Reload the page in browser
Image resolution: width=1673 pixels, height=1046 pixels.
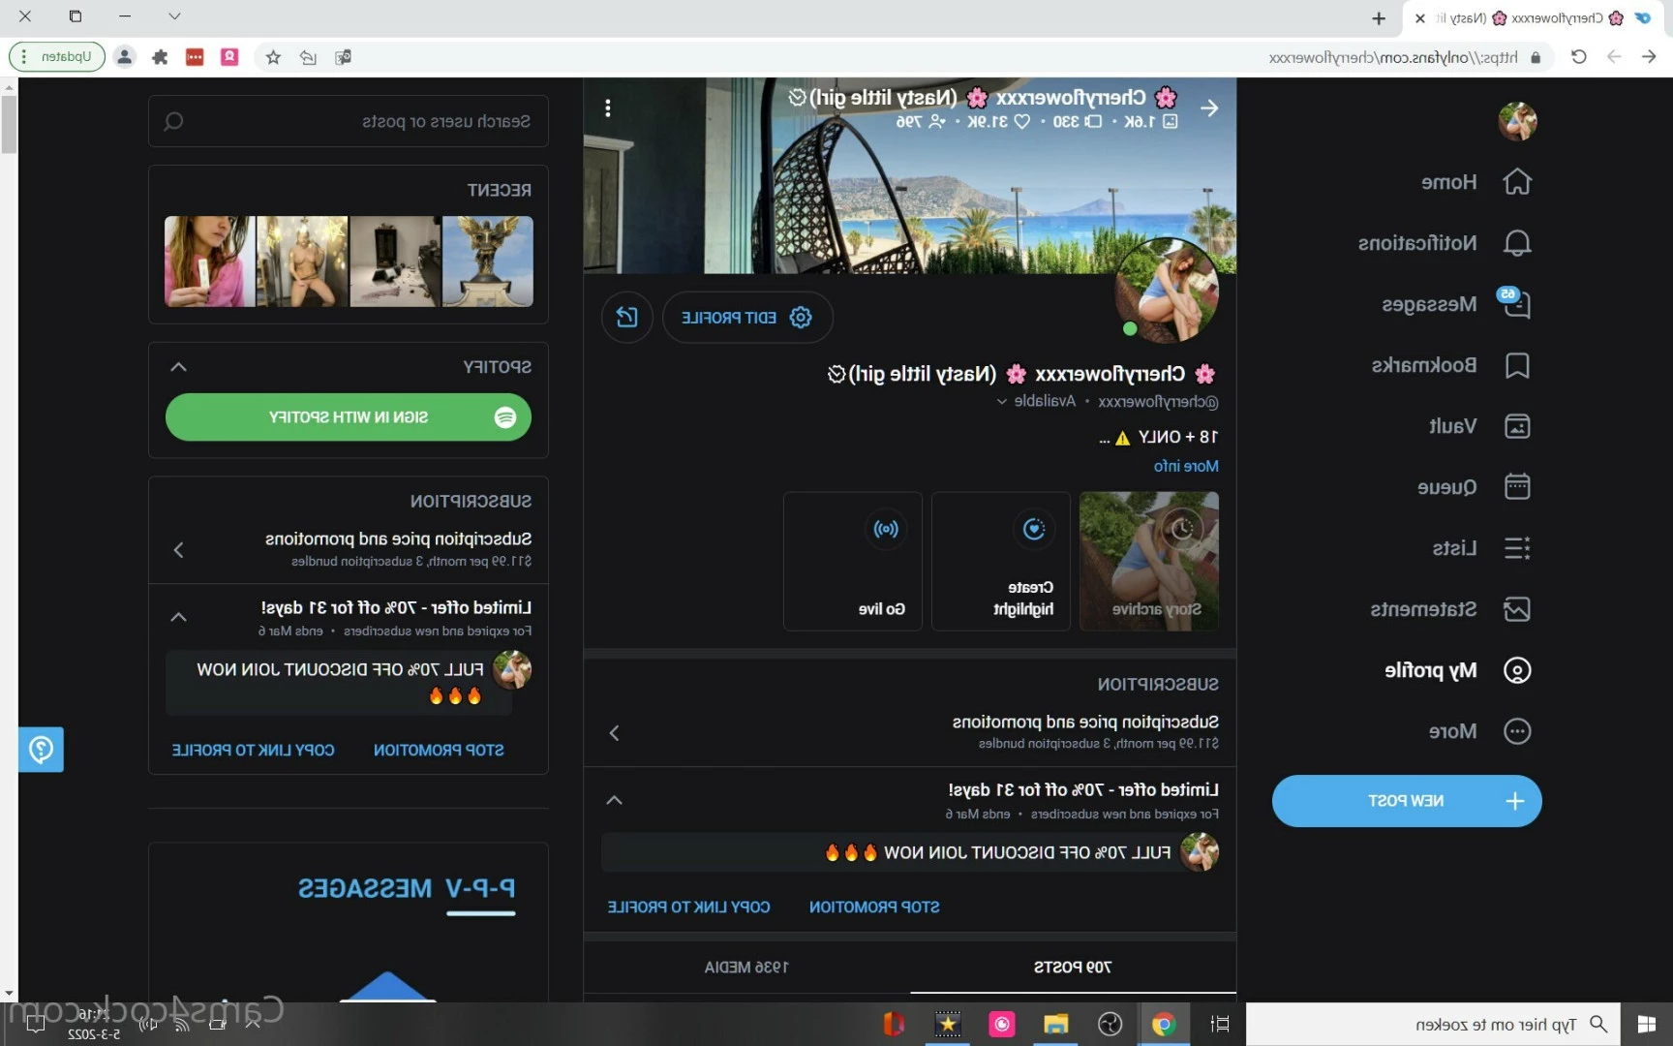coord(1578,57)
